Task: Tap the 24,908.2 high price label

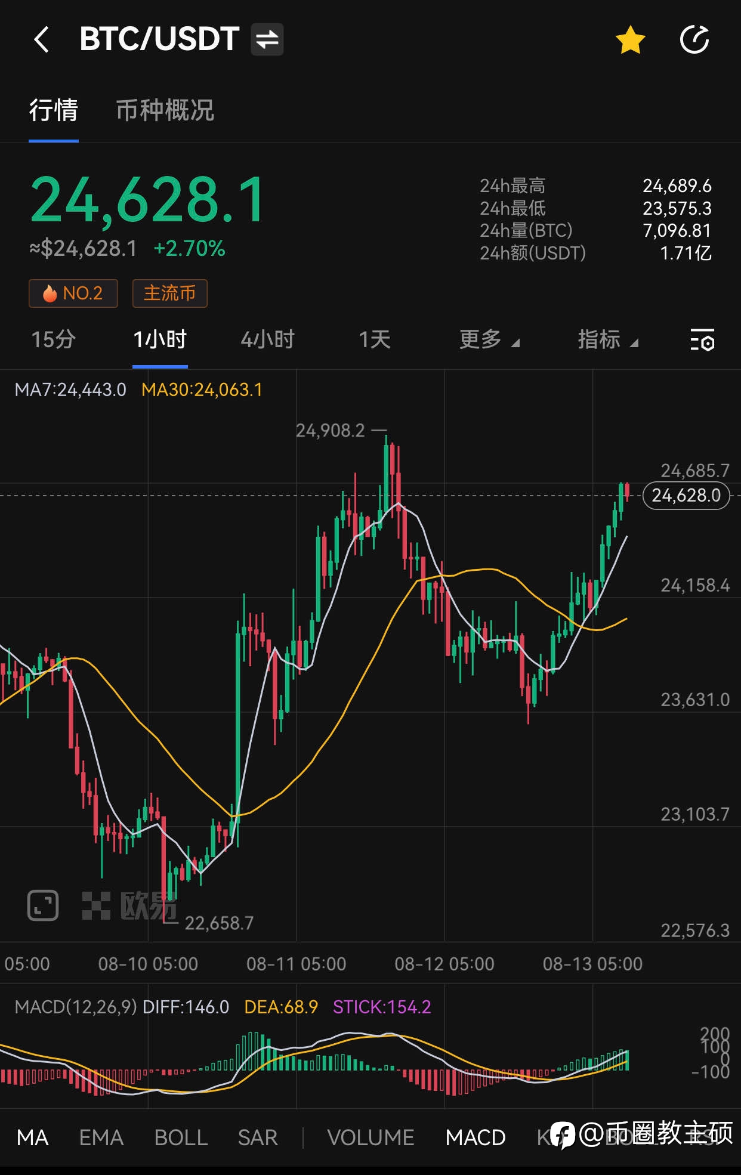Action: (330, 431)
